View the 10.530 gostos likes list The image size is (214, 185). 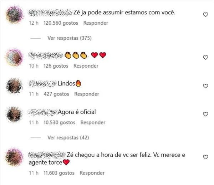pyautogui.click(x=59, y=122)
